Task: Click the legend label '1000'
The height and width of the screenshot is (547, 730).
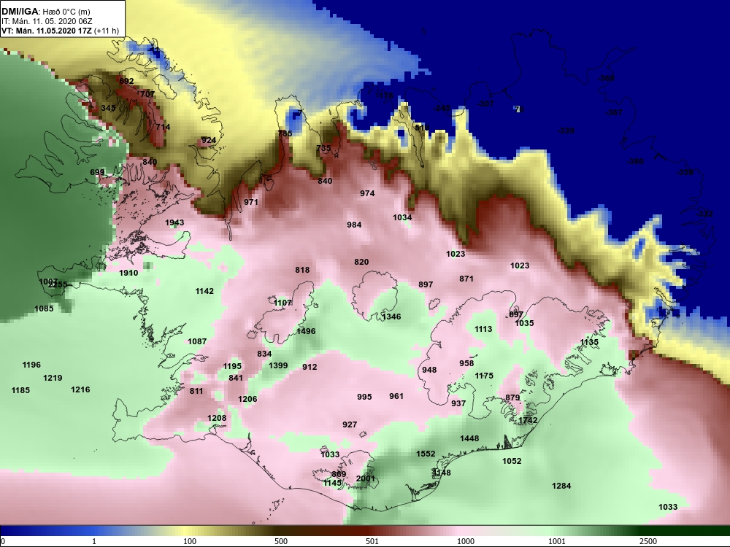Action: pos(466,541)
